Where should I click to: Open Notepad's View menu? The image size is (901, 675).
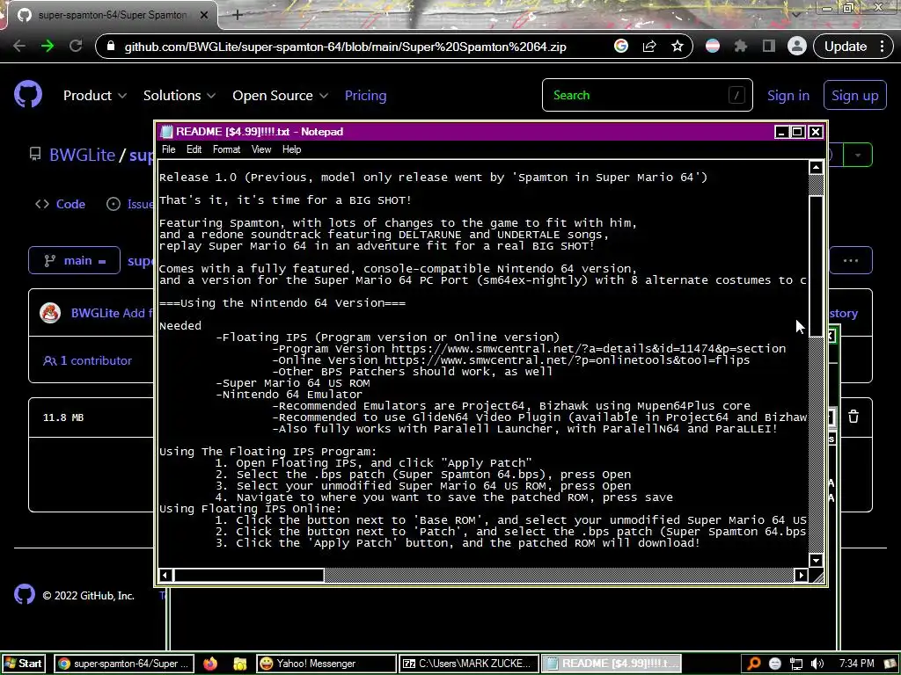tap(260, 149)
